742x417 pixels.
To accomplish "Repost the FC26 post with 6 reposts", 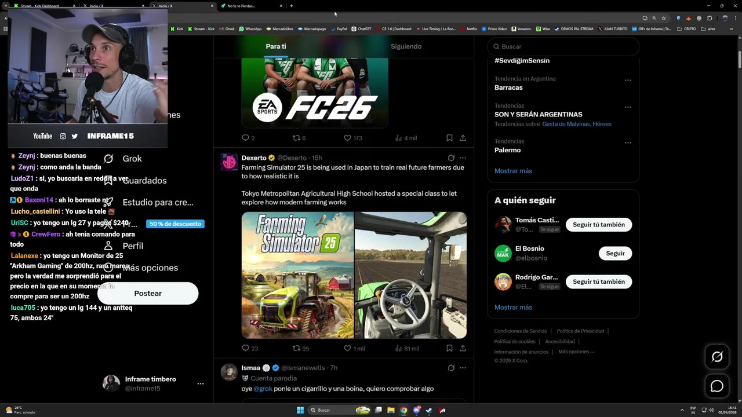I will [x=299, y=138].
